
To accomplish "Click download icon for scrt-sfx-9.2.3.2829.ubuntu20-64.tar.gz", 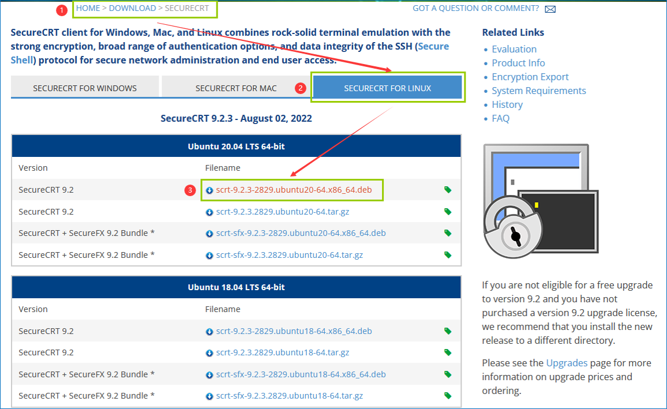I will click(x=209, y=256).
